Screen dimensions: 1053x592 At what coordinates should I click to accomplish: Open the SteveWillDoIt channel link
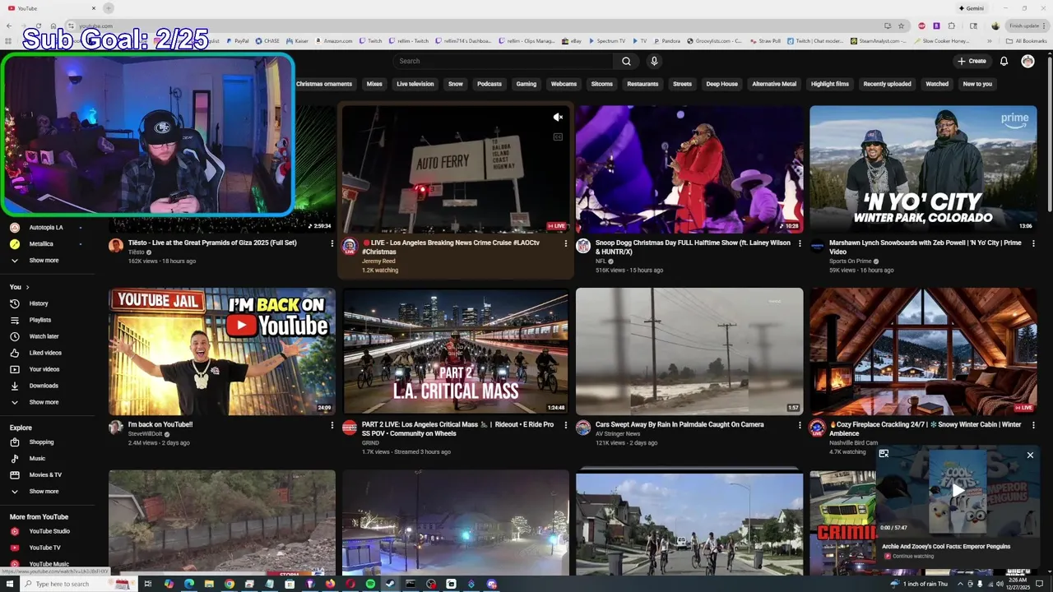tap(146, 434)
